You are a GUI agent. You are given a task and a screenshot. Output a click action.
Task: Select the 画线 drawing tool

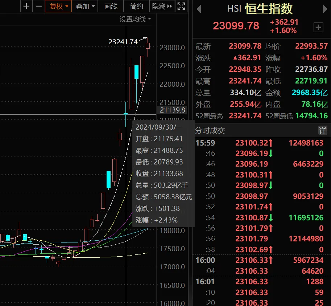coord(111,6)
